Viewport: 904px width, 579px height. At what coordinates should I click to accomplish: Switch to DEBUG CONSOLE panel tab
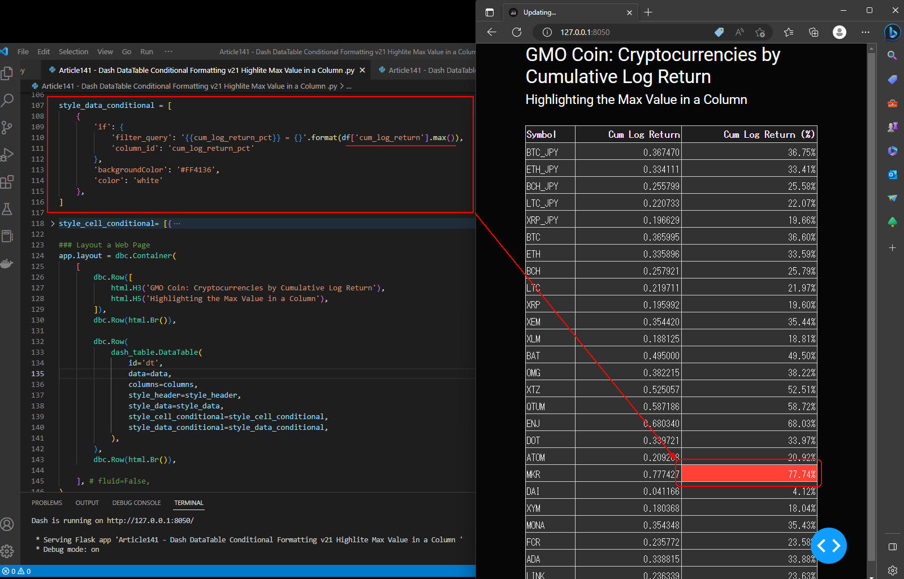[136, 503]
